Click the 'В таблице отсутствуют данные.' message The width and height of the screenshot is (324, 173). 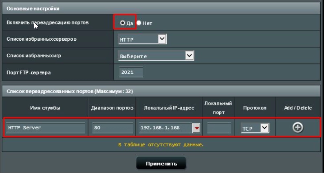point(161,145)
